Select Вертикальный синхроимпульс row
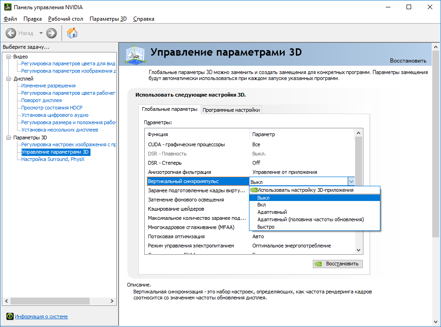 click(x=198, y=181)
